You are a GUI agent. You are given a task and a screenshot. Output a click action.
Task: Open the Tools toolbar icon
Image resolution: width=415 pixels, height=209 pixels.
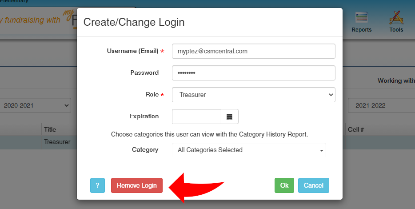[396, 22]
